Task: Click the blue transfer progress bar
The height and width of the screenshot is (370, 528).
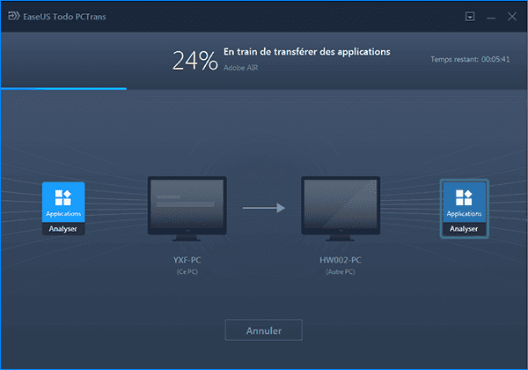Action: (63, 89)
